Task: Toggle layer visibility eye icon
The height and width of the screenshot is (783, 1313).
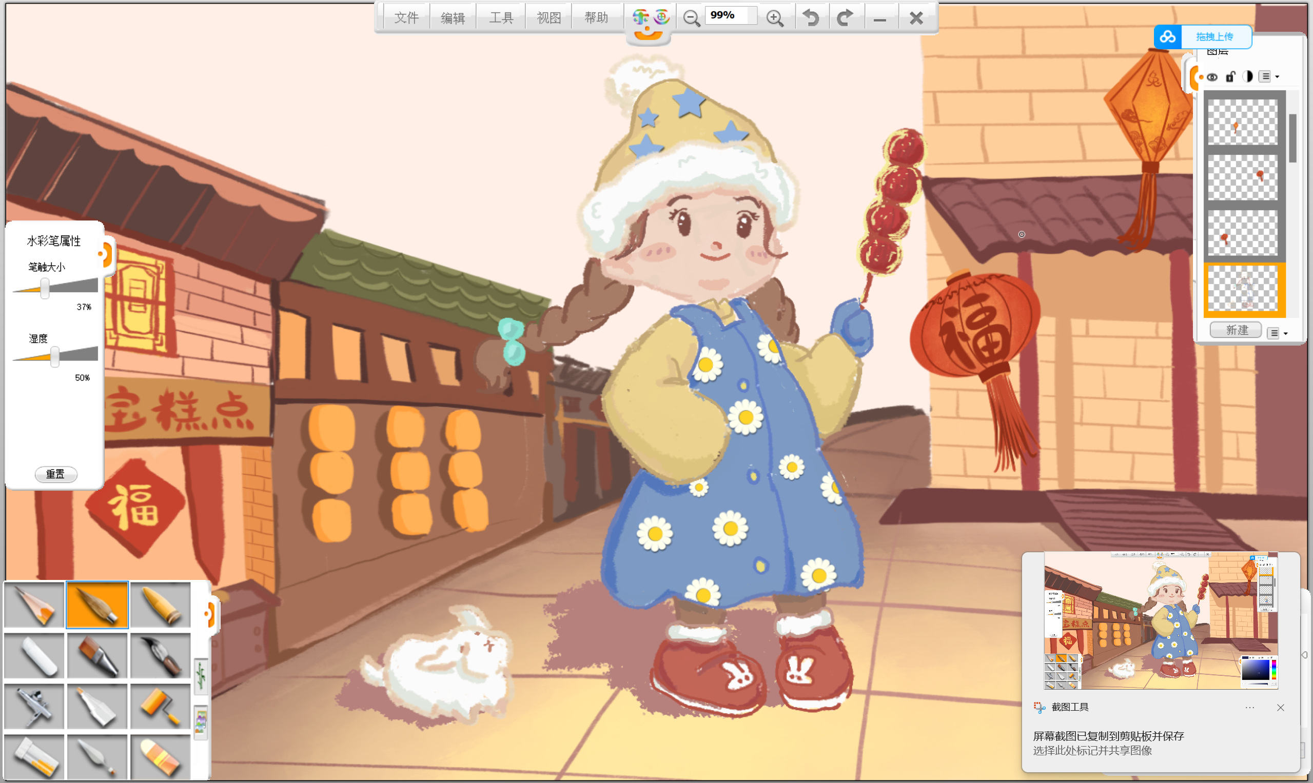Action: coord(1212,77)
